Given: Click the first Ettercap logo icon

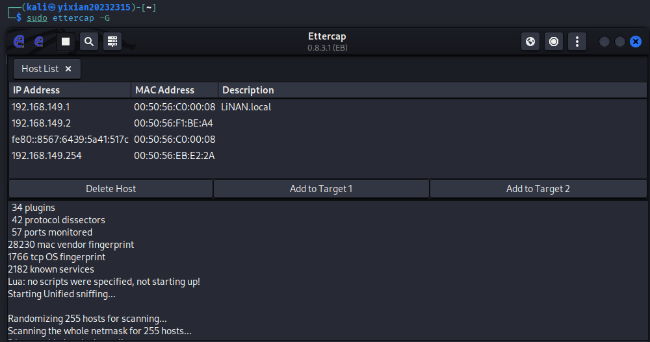Looking at the screenshot, I should 19,42.
